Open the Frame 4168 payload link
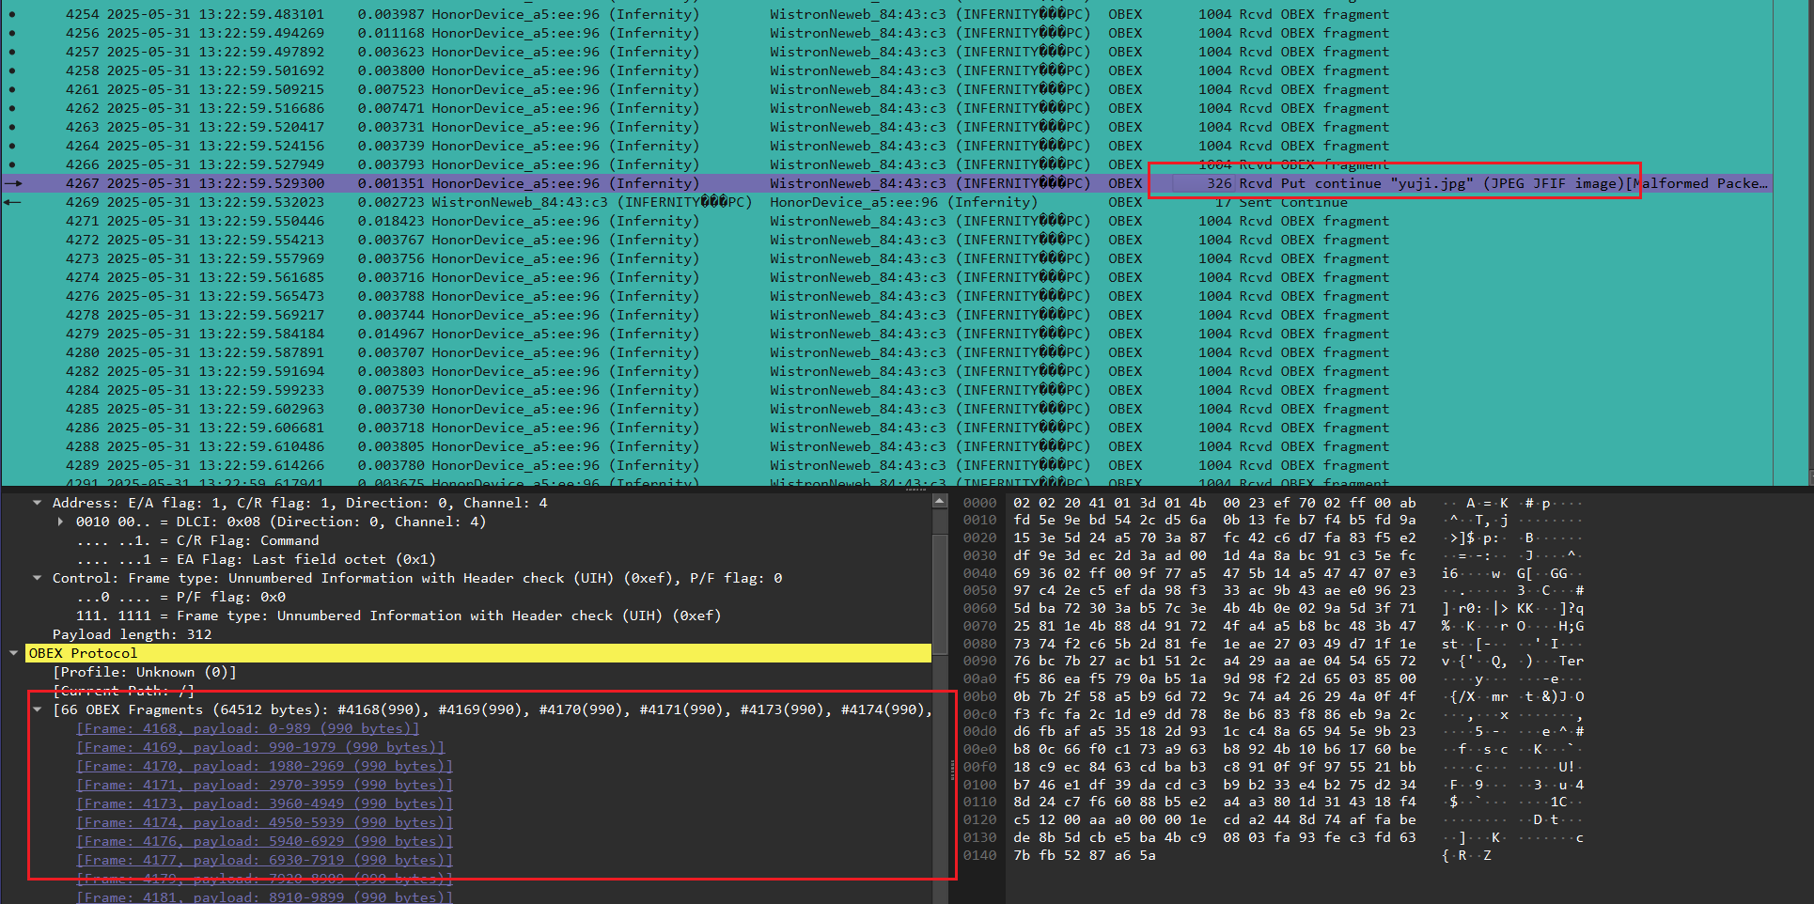1814x904 pixels. click(247, 728)
